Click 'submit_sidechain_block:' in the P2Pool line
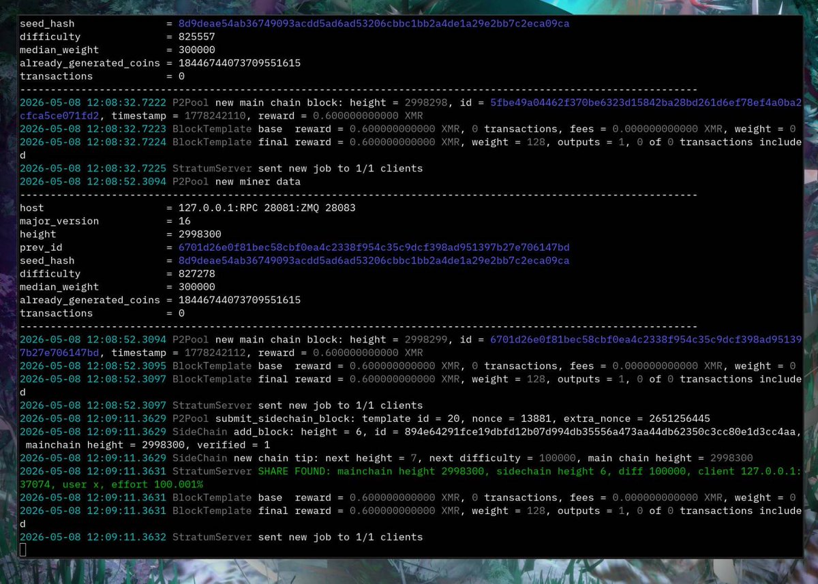This screenshot has height=584, width=818. (x=285, y=419)
